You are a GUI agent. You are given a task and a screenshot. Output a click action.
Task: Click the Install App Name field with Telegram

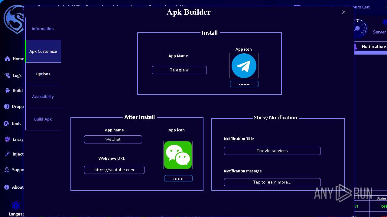(x=179, y=70)
